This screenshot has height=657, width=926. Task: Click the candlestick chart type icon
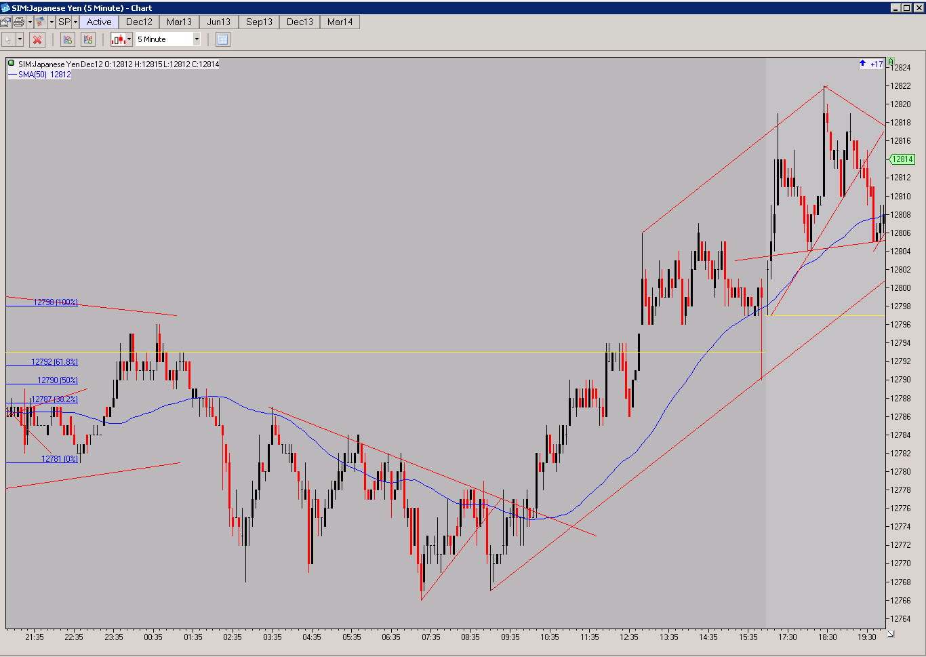click(x=118, y=39)
